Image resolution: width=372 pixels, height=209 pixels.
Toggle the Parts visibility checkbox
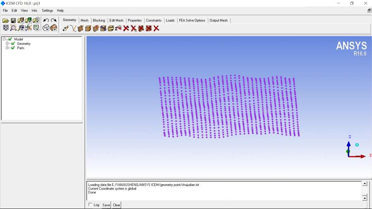[13, 48]
